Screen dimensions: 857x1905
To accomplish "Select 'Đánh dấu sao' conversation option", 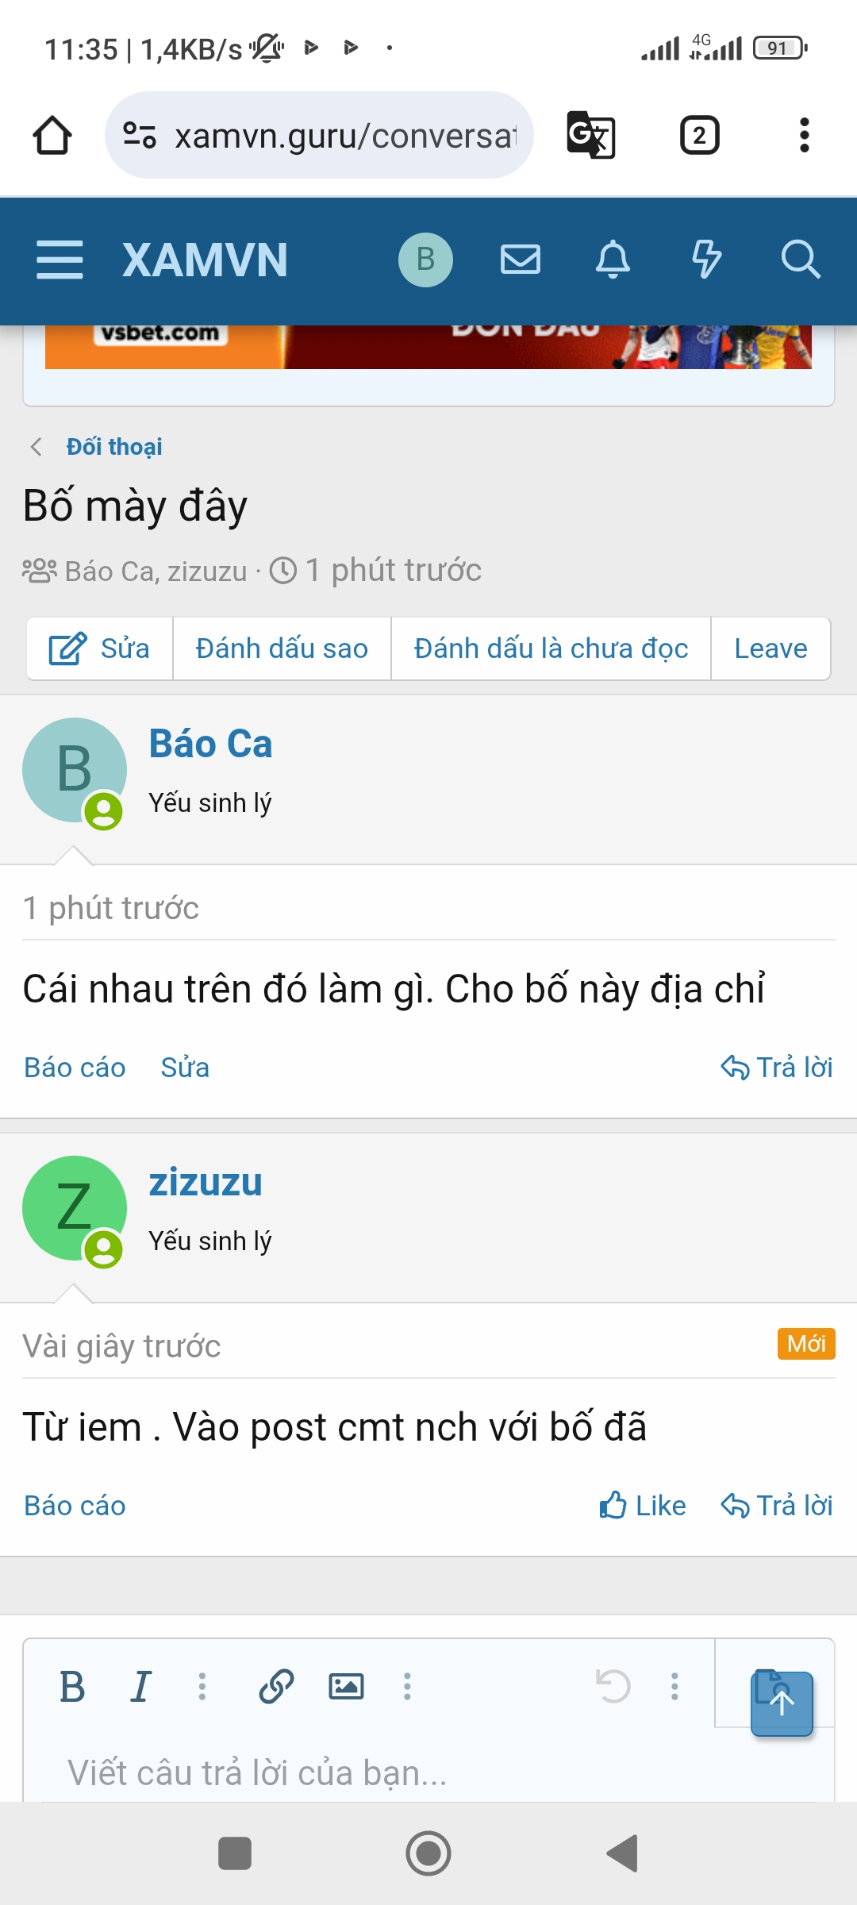I will point(282,648).
